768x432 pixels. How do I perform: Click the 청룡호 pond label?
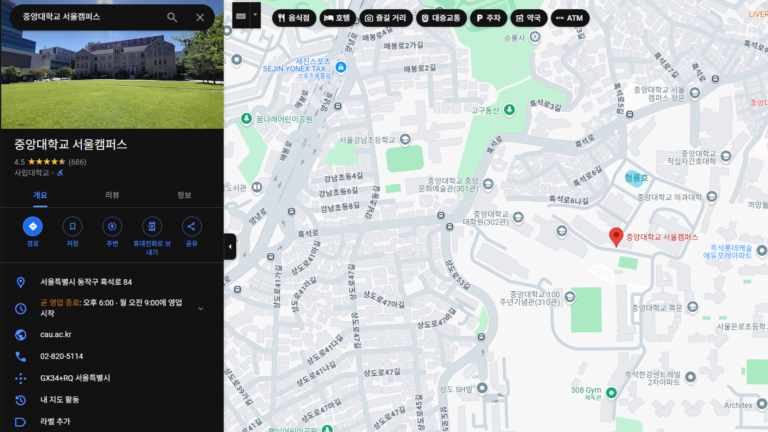click(x=636, y=178)
